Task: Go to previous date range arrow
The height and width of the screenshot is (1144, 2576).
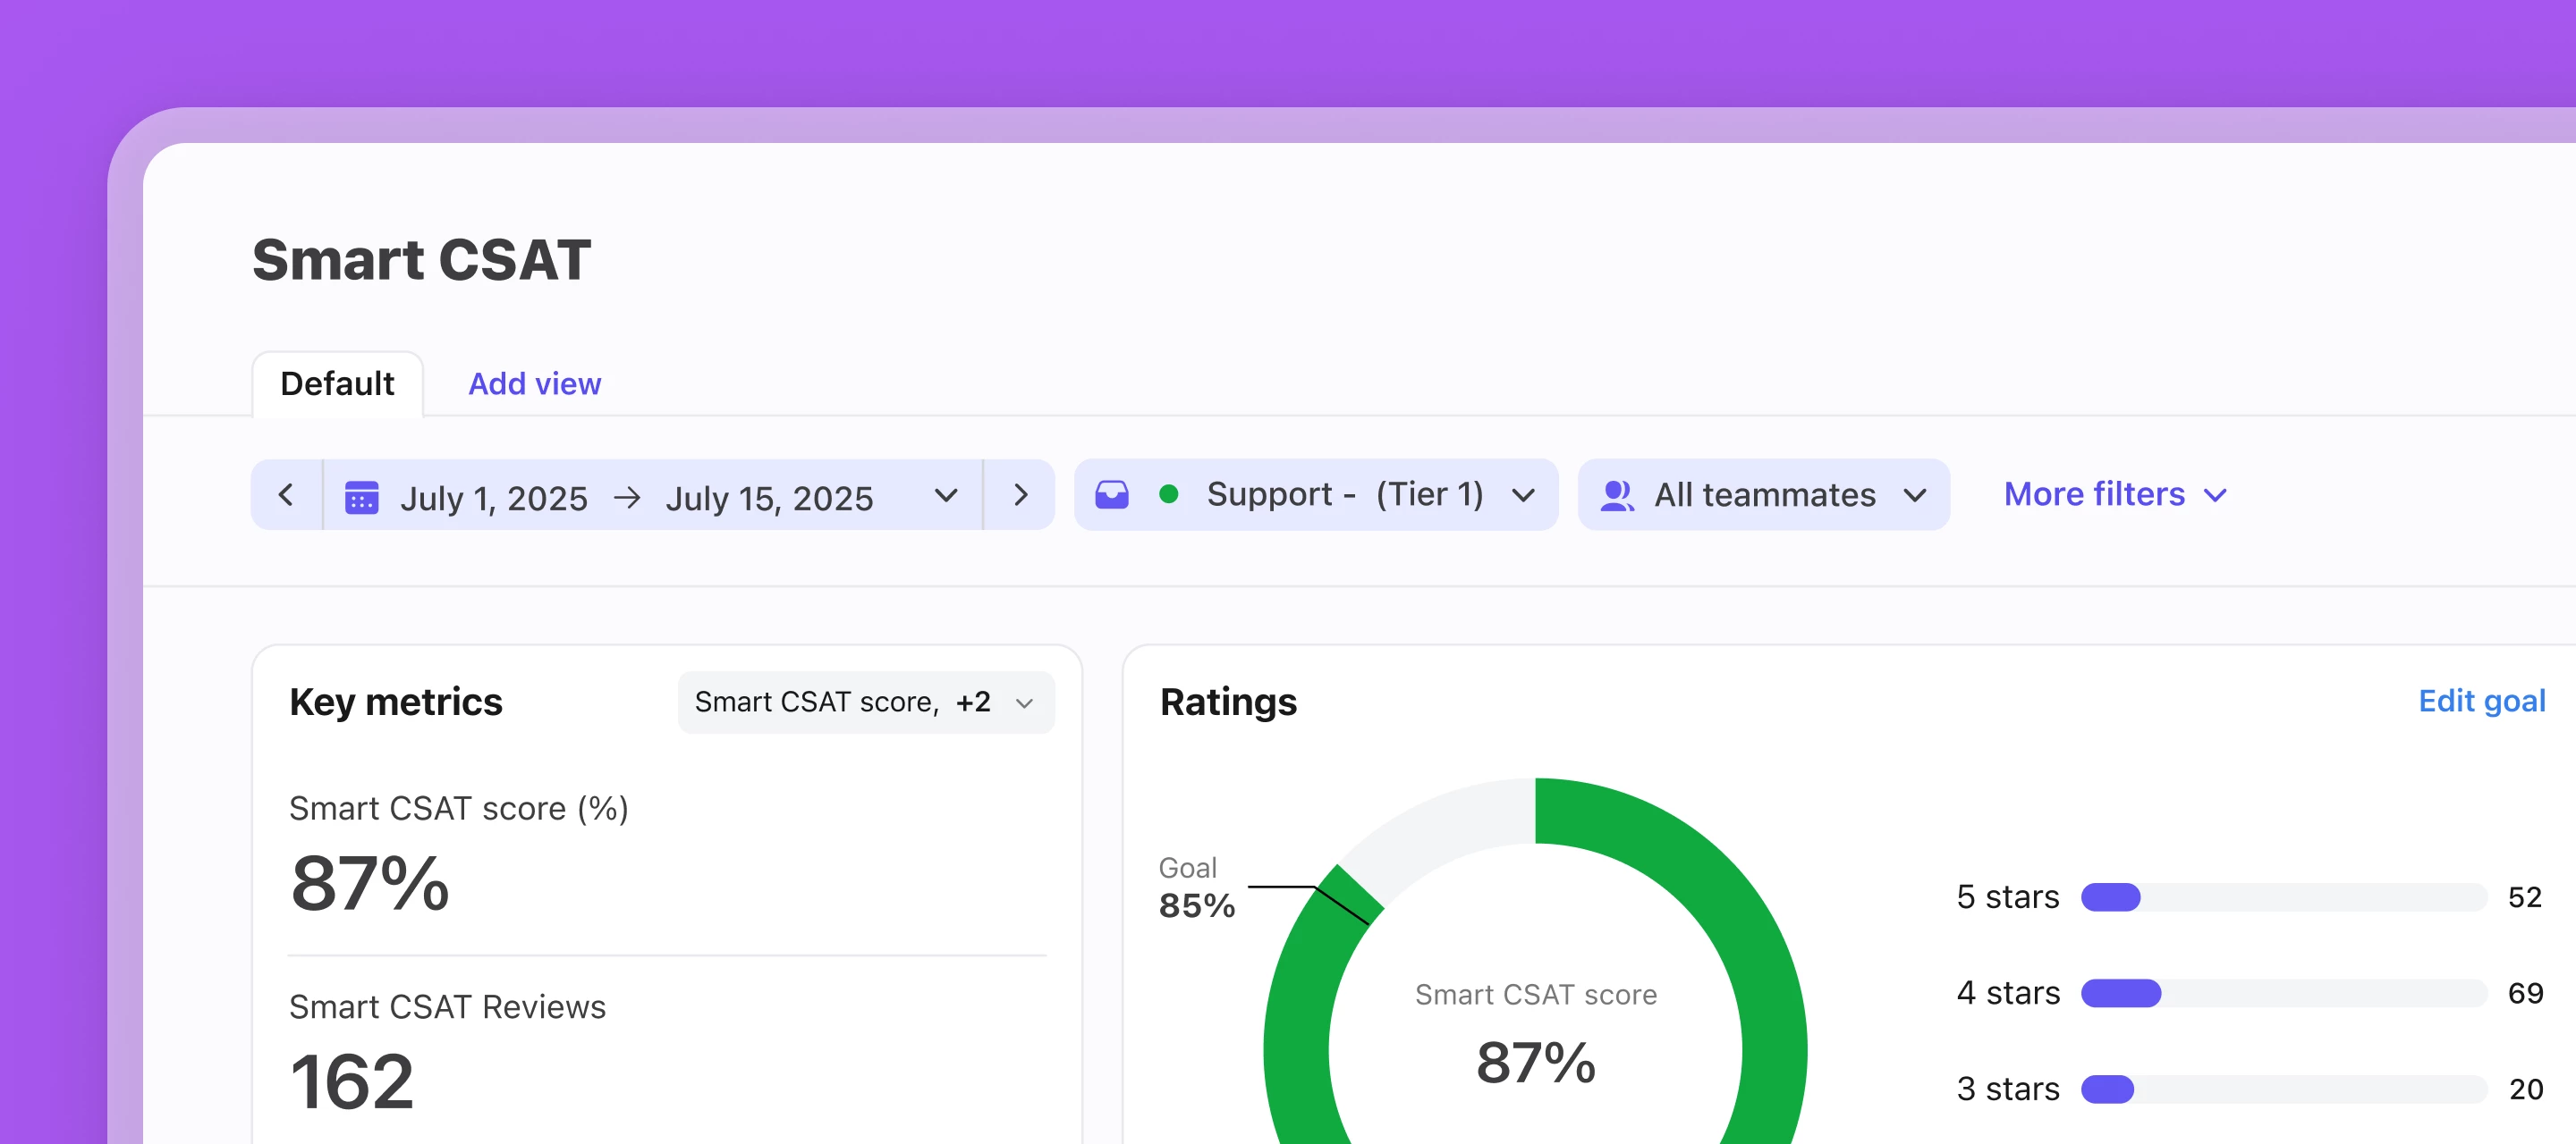Action: [286, 494]
